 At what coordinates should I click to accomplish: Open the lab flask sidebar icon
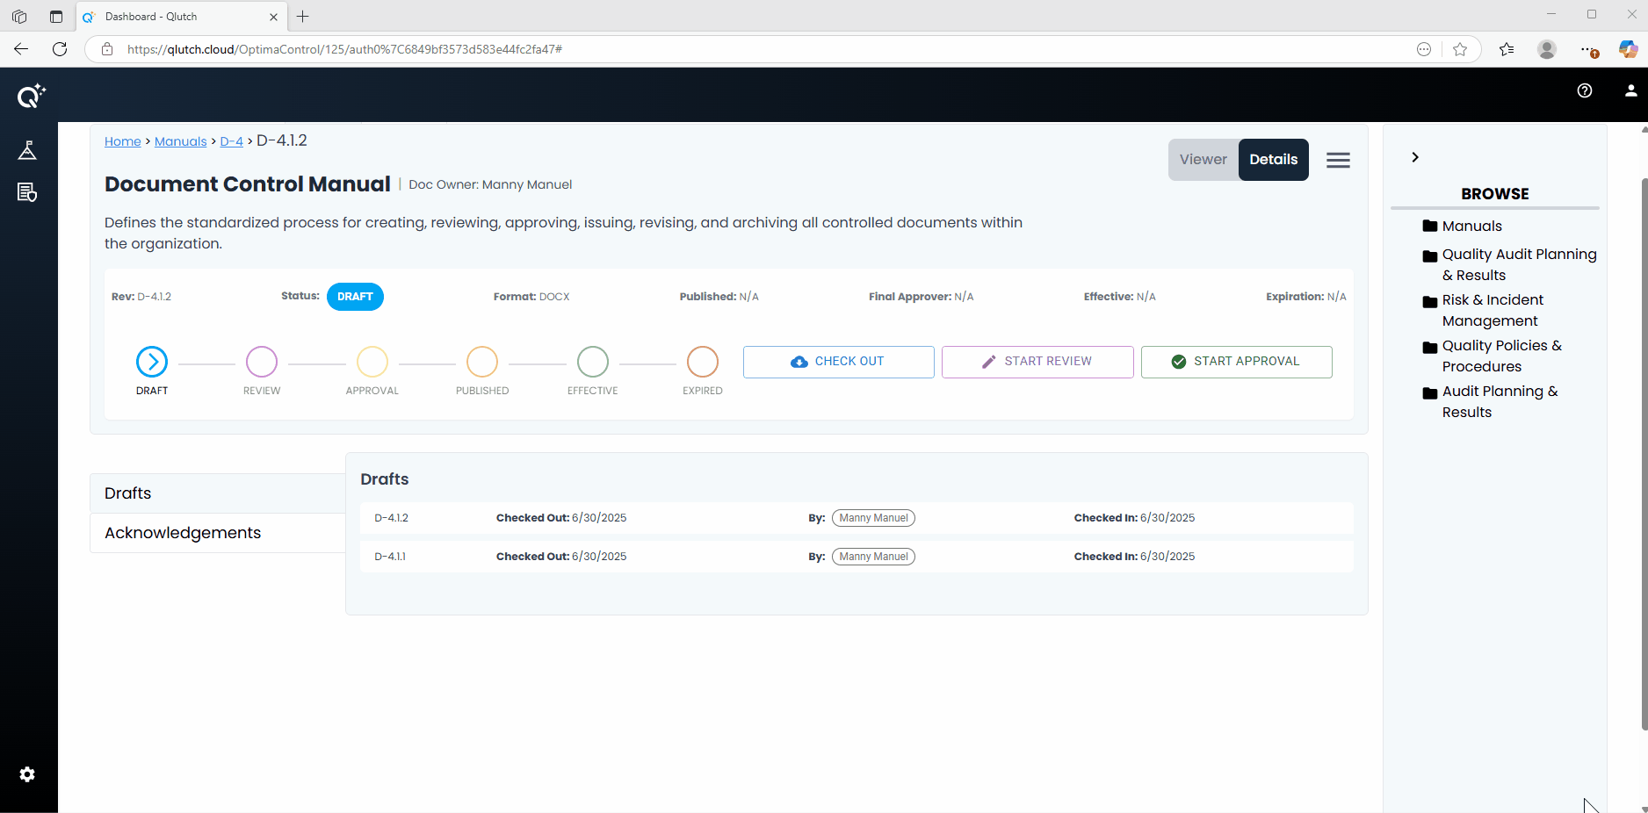point(27,150)
